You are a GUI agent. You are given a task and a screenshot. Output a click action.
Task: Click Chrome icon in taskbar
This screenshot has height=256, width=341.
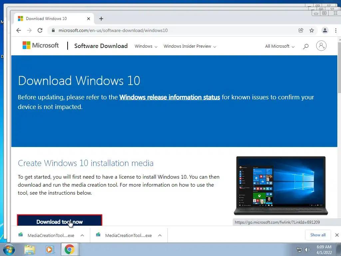click(x=69, y=250)
